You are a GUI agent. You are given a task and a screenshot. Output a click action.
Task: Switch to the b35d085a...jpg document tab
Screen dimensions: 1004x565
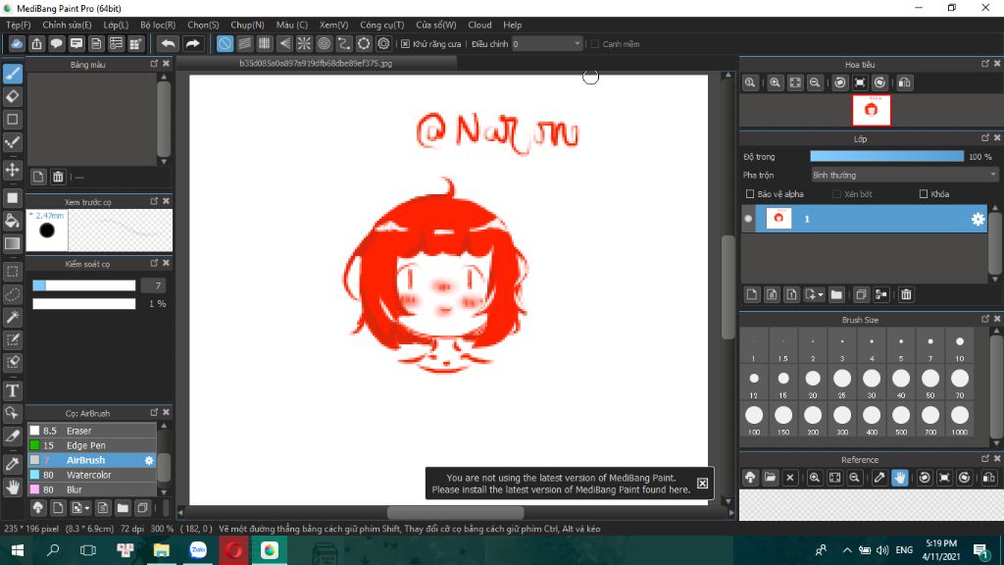[316, 64]
